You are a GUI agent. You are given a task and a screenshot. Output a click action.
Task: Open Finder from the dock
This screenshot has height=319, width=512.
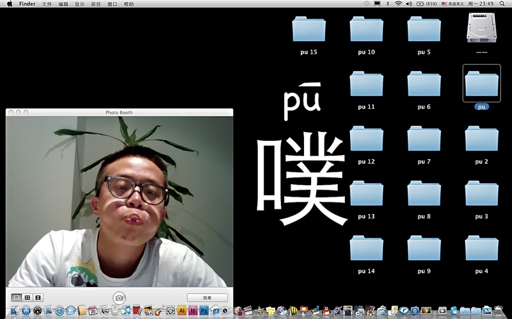pyautogui.click(x=15, y=311)
